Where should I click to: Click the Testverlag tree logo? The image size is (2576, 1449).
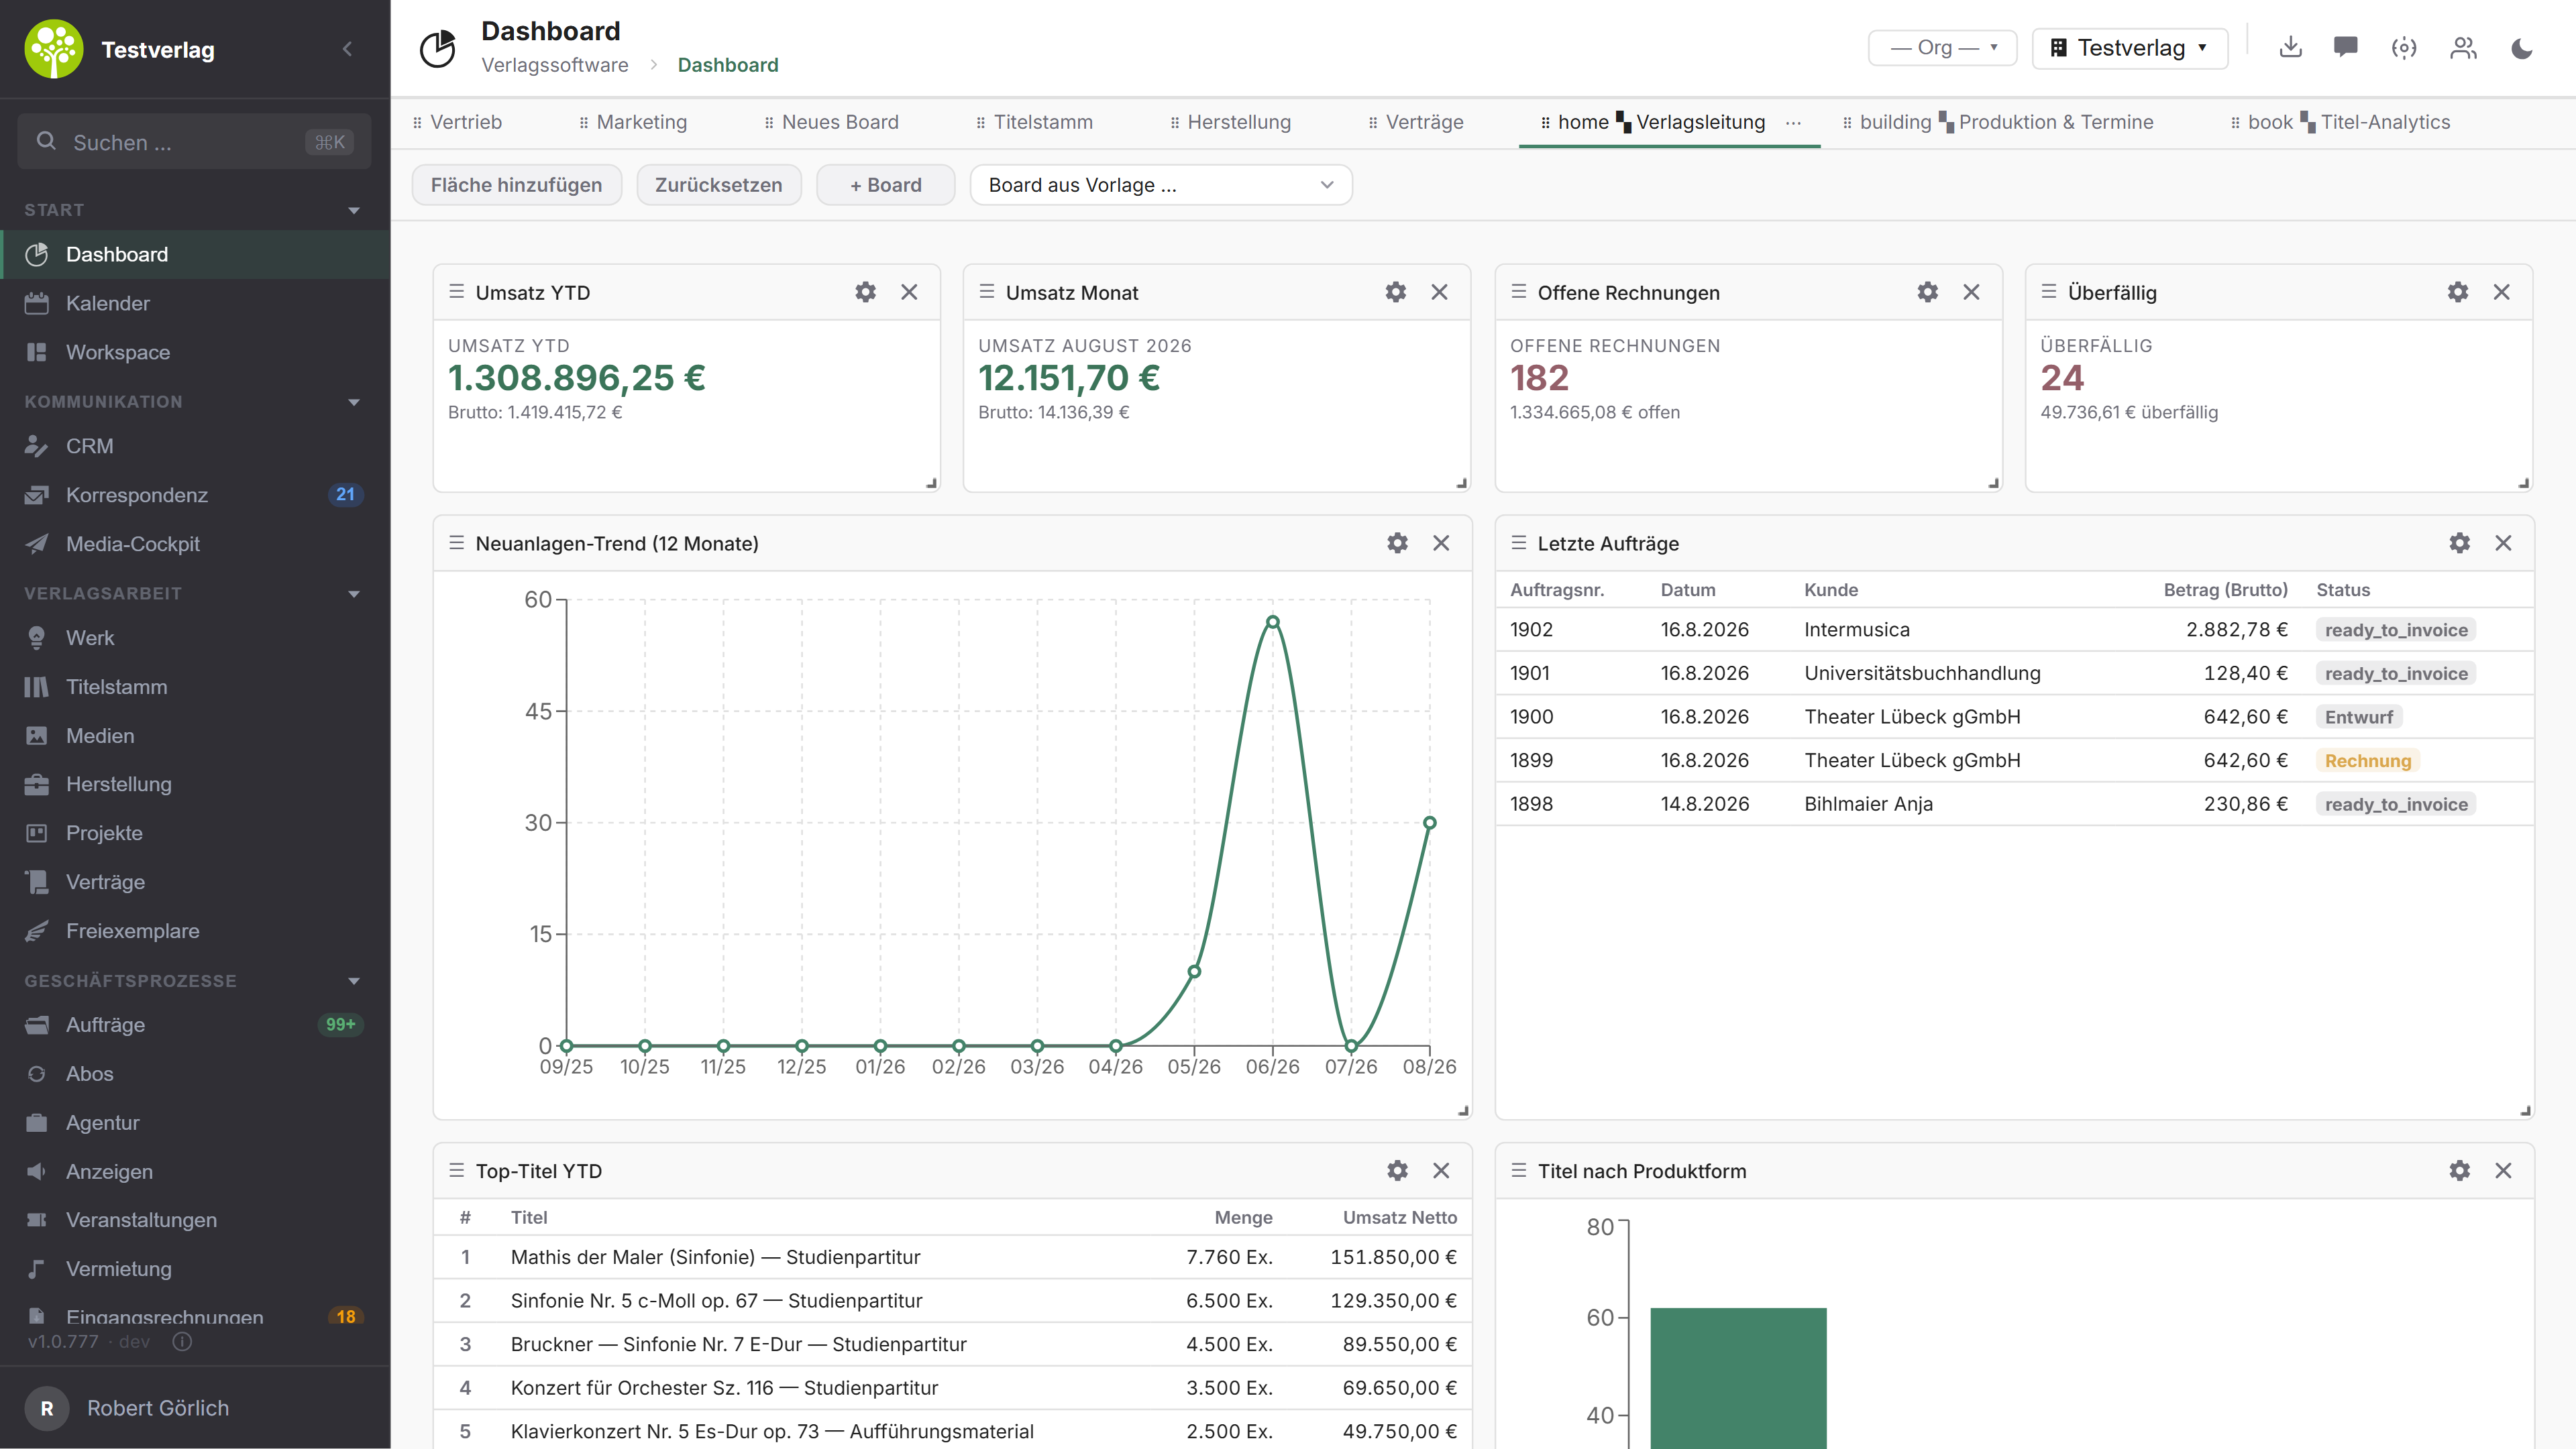coord(54,49)
